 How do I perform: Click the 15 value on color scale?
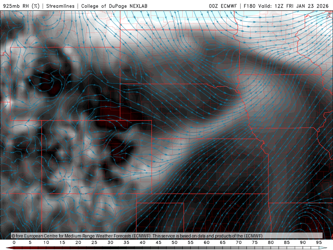pos(62,242)
